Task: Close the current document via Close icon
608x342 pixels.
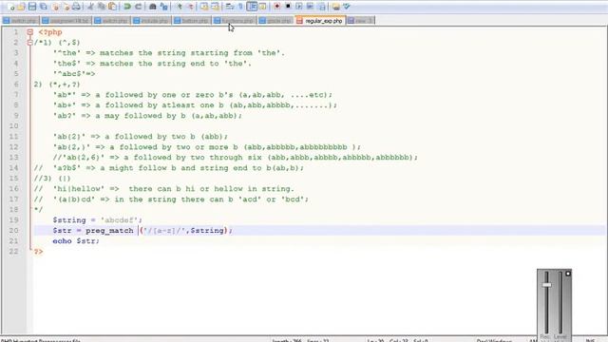Action: tap(55, 7)
